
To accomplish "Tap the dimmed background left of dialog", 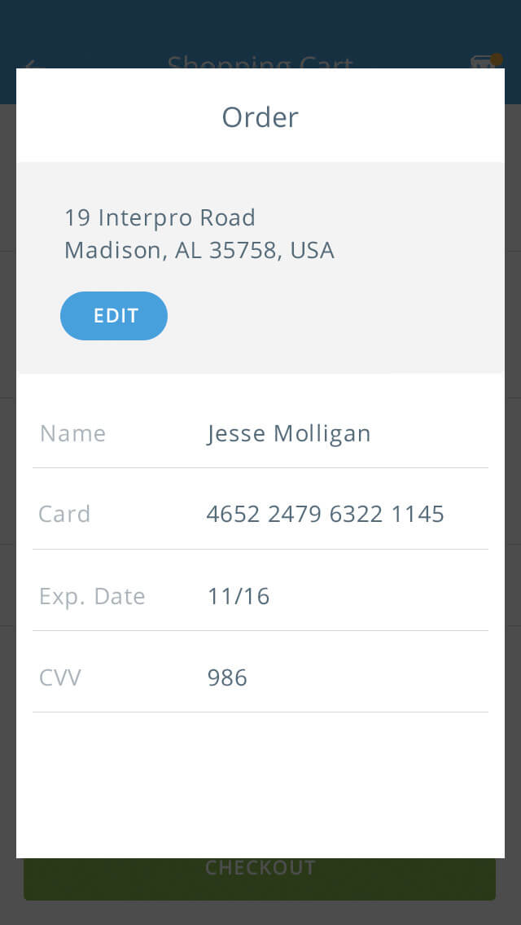I will tap(7, 489).
